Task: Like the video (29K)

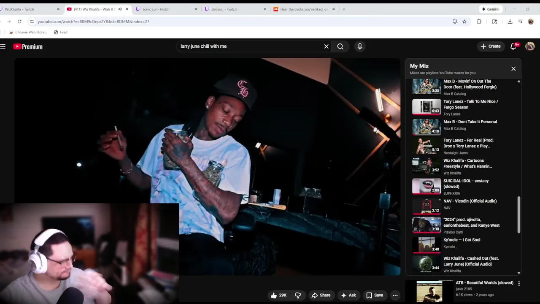Action: [x=279, y=295]
